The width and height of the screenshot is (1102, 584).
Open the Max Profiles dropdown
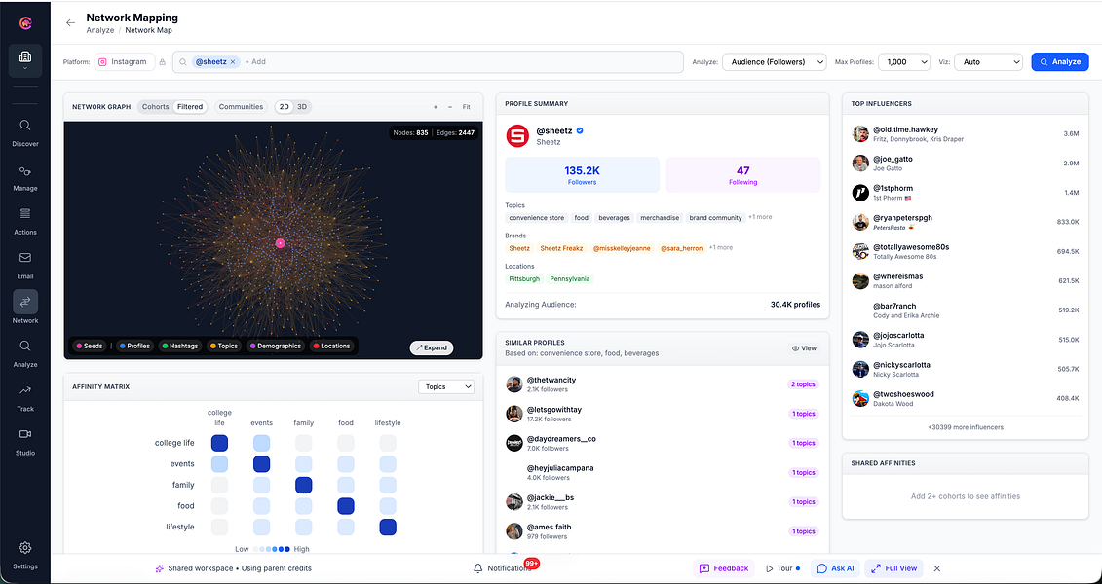(904, 61)
